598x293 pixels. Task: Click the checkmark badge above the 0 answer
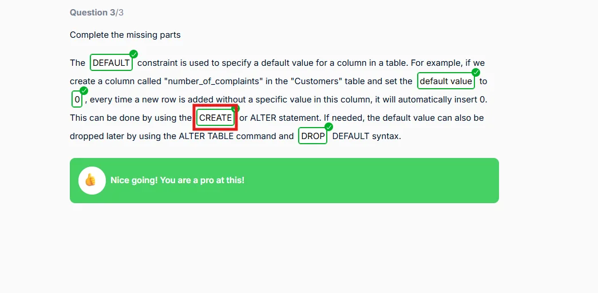click(84, 90)
